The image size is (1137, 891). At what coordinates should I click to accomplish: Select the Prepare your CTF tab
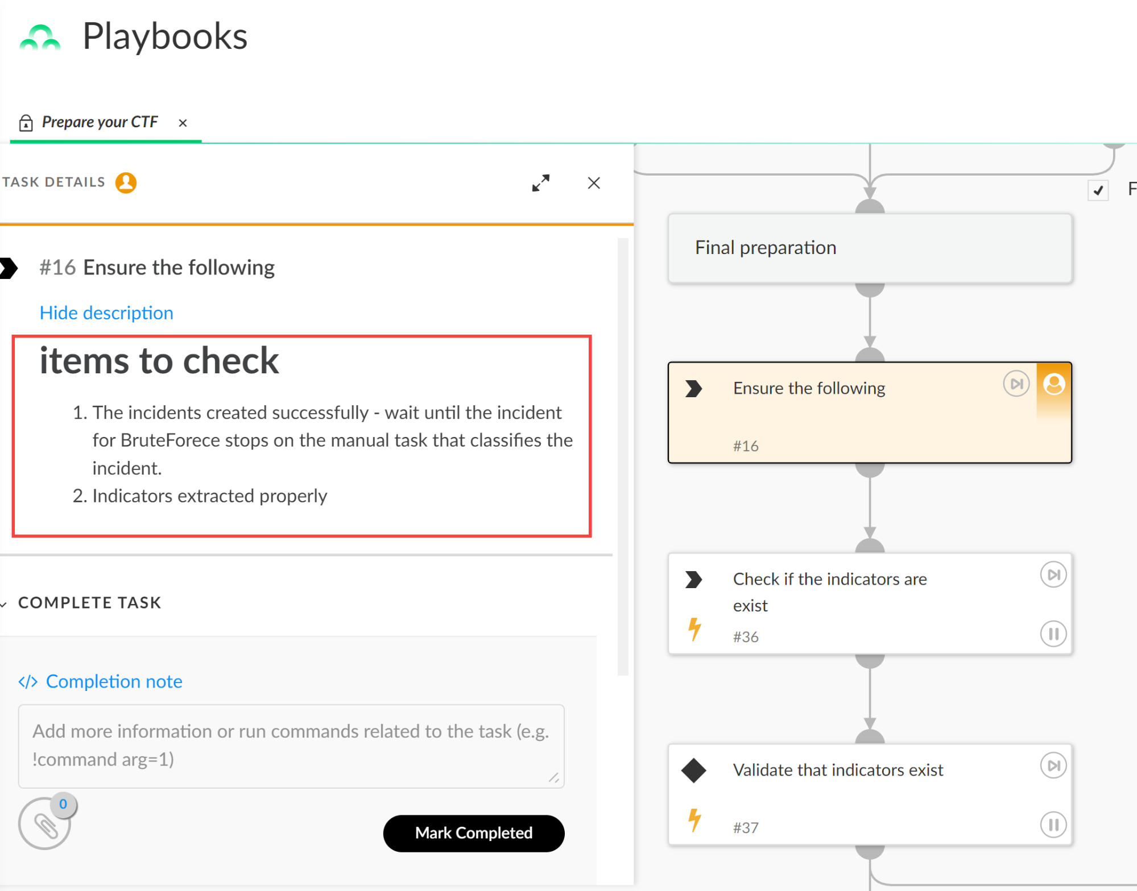tap(100, 122)
